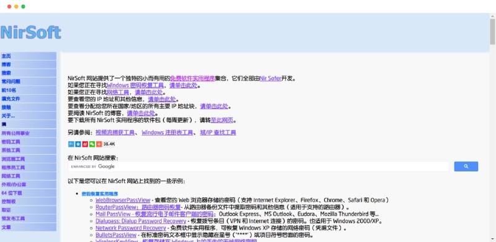Open the RouterPassView 路由器密码恢复 link
This screenshot has height=242, width=496.
pyautogui.click(x=138, y=207)
